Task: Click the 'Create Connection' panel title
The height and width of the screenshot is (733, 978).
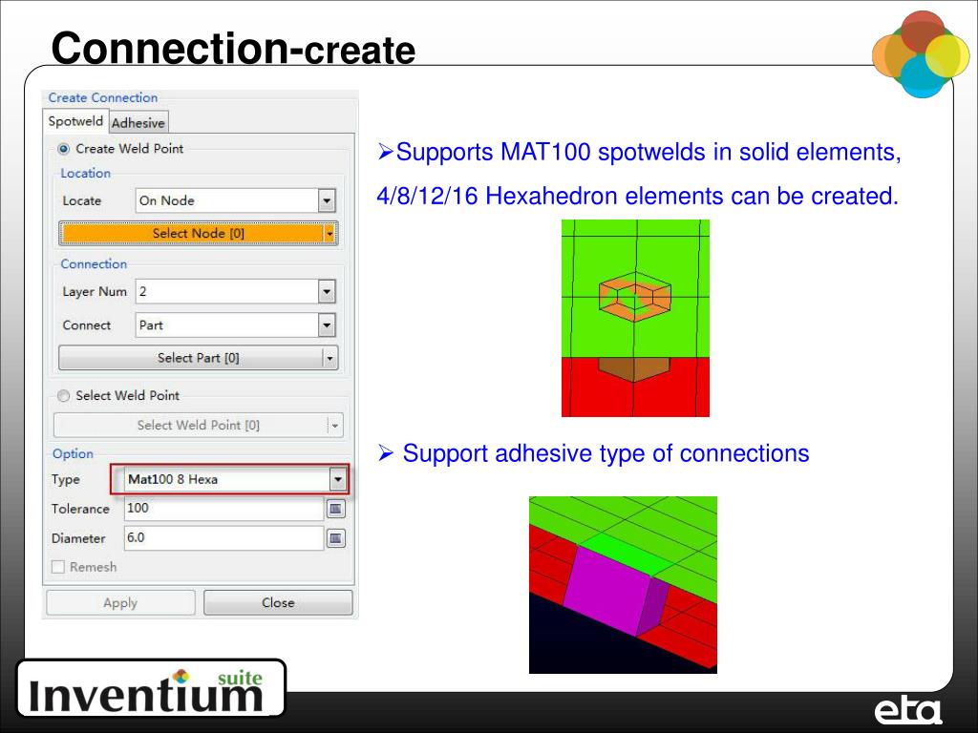Action: 103,98
